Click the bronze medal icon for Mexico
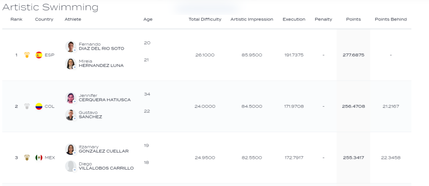Image resolution: width=429 pixels, height=186 pixels. point(27,158)
